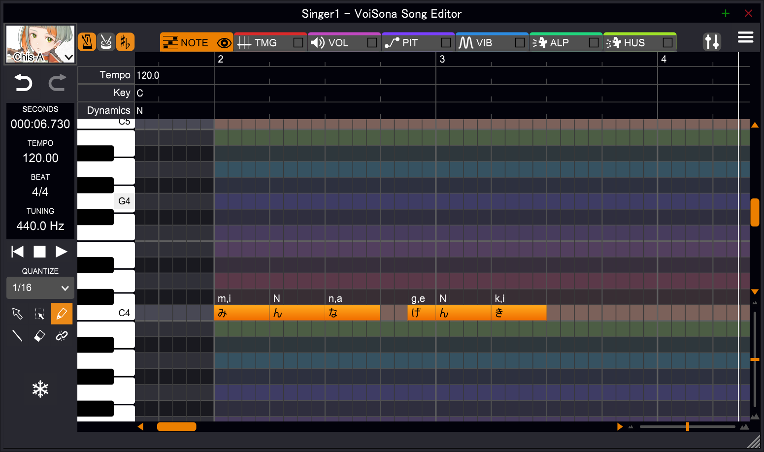Click the horizontal scrollbar thumb
The width and height of the screenshot is (764, 452).
[x=177, y=427]
